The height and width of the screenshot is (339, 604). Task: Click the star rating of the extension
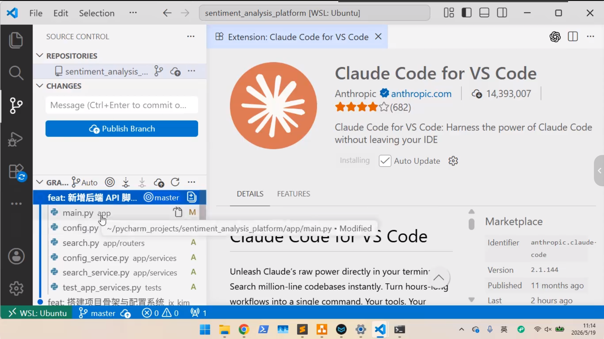tap(373, 107)
